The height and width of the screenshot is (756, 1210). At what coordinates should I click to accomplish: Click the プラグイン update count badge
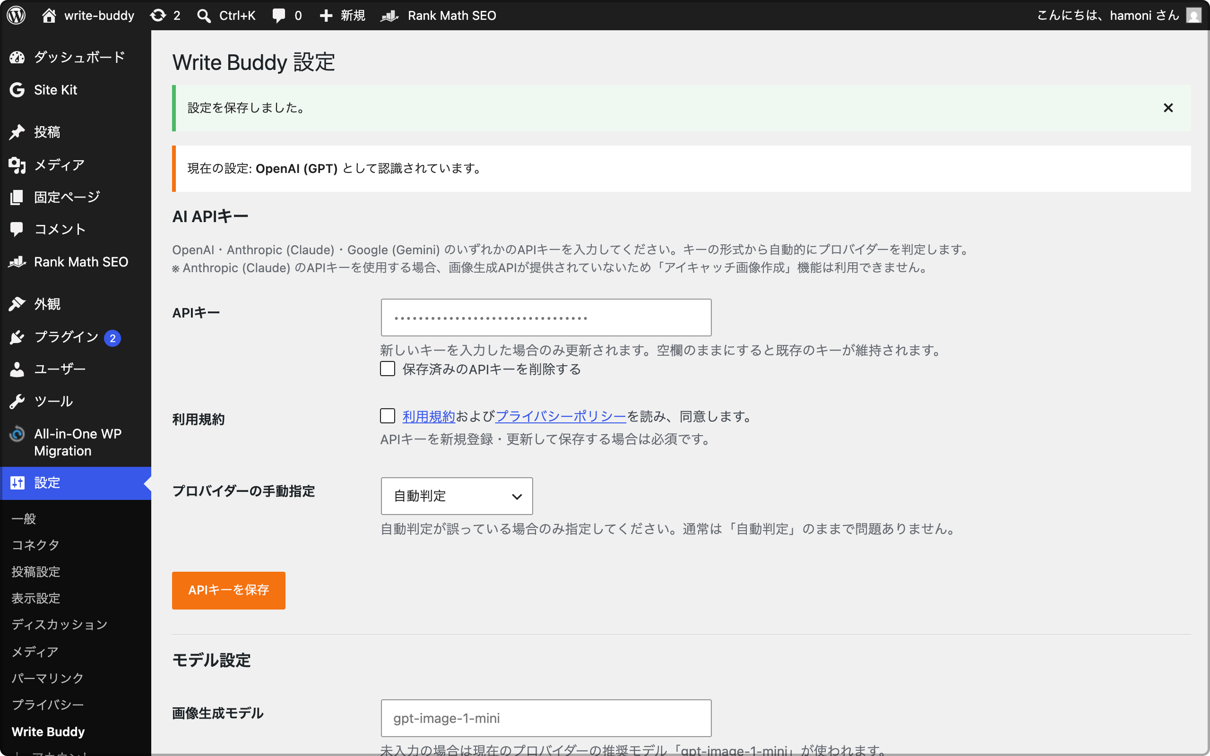coord(112,338)
